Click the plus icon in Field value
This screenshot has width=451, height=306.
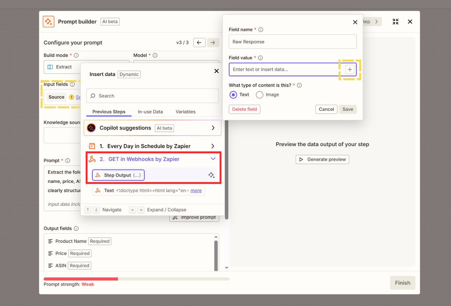[x=350, y=70]
